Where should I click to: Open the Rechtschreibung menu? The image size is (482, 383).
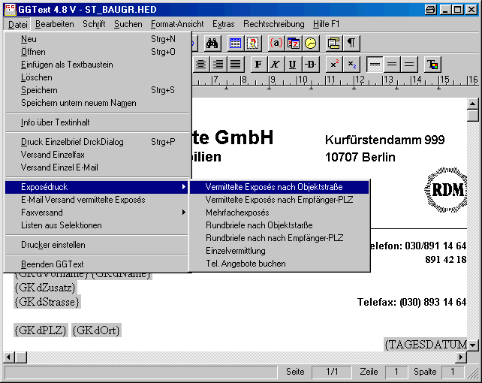click(x=273, y=24)
